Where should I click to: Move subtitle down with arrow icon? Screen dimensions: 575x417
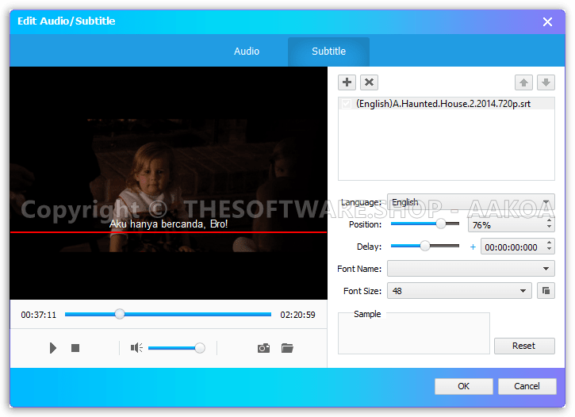pyautogui.click(x=546, y=82)
